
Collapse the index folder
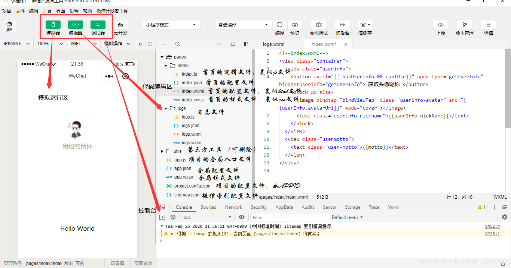pyautogui.click(x=166, y=66)
